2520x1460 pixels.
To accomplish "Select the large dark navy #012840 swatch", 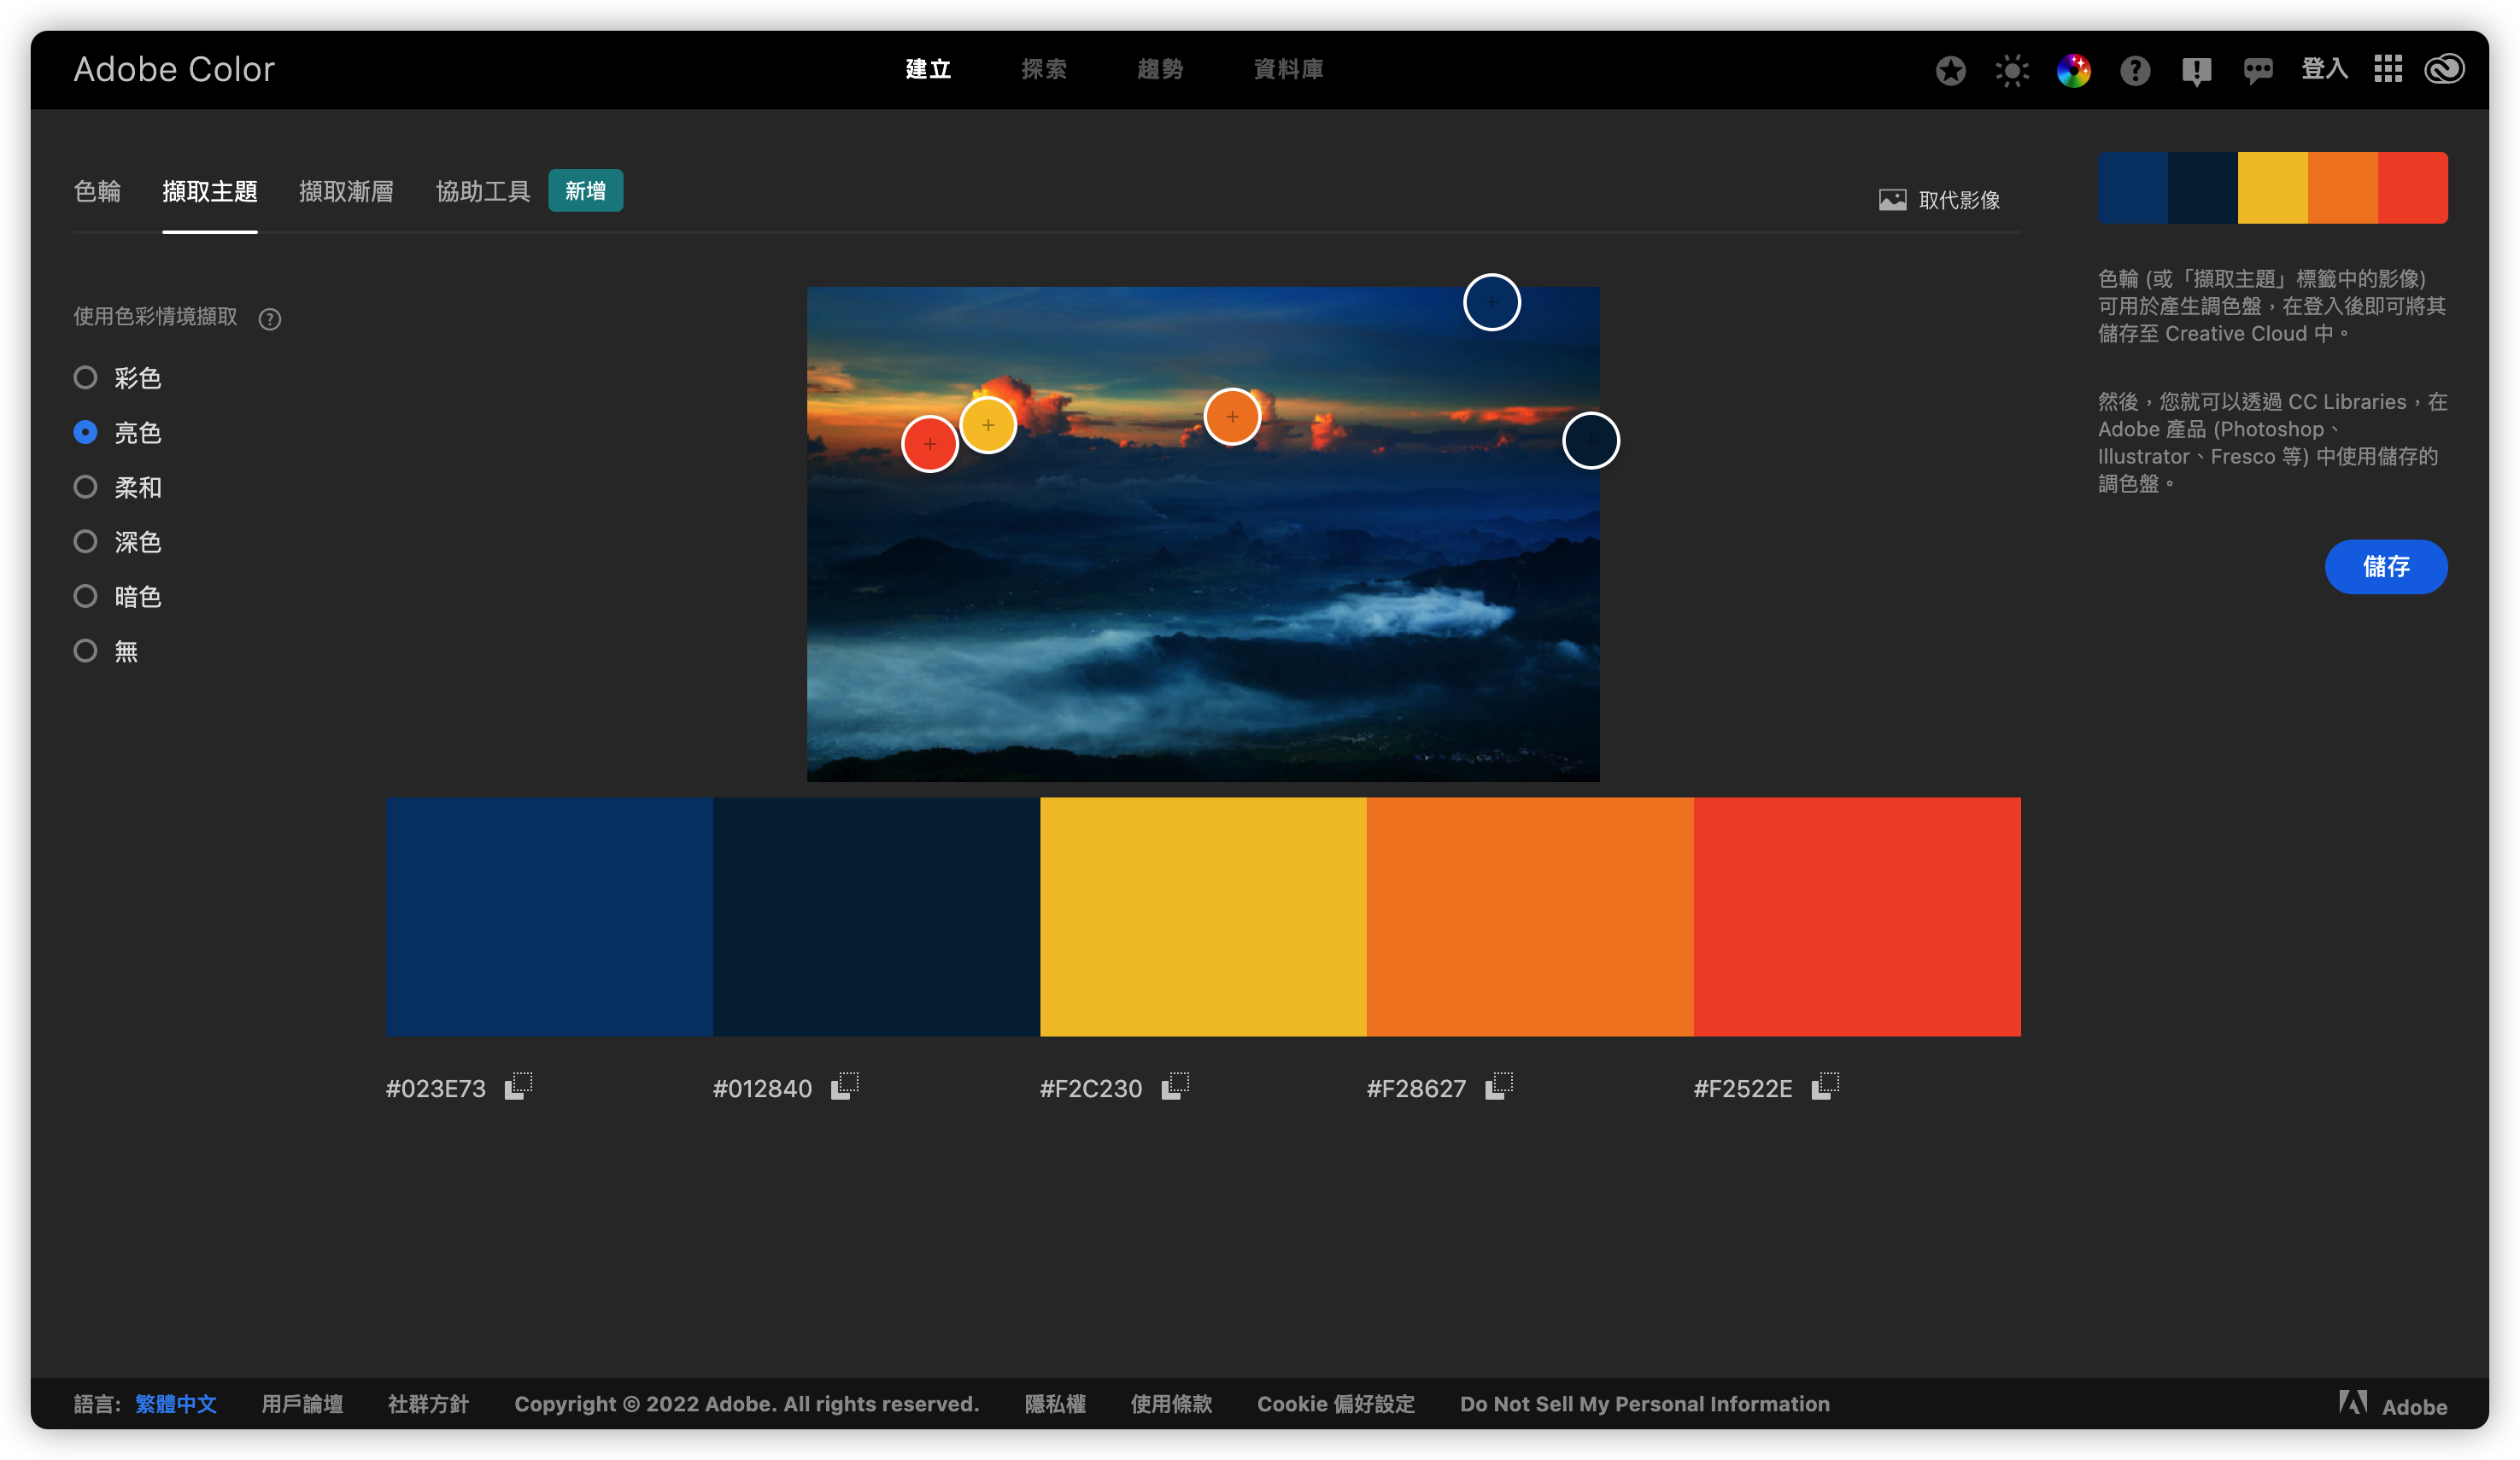I will click(x=876, y=916).
